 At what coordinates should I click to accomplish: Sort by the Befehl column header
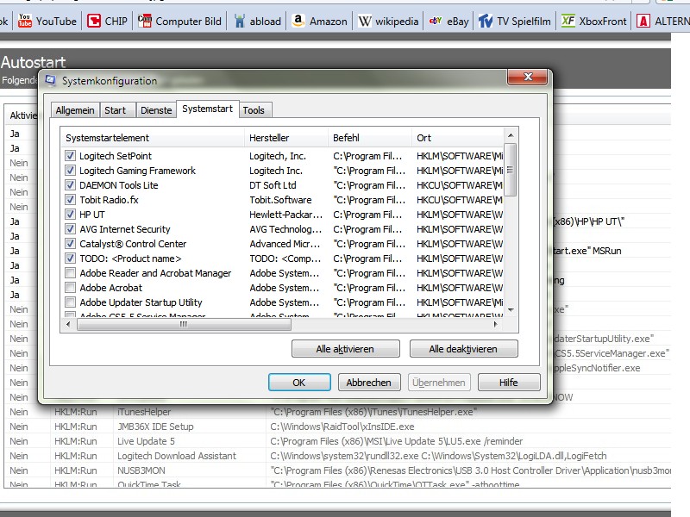370,138
